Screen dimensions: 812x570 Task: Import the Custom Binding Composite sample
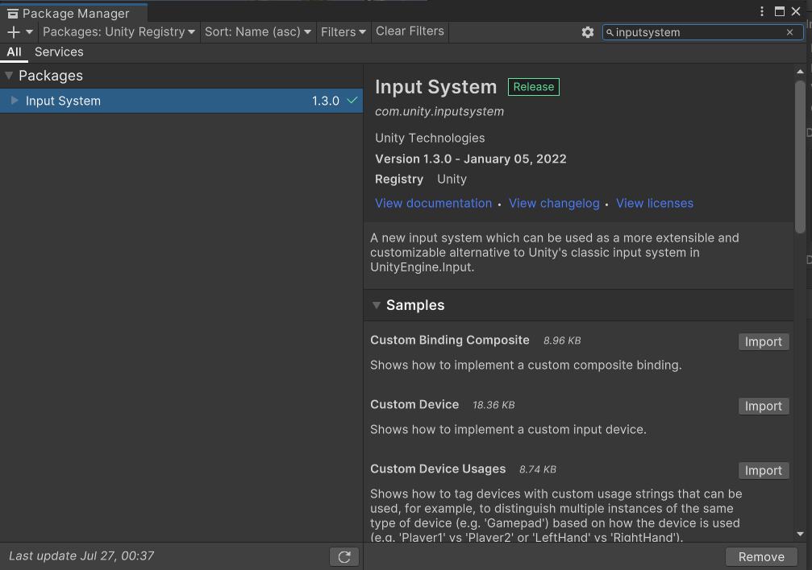(764, 342)
